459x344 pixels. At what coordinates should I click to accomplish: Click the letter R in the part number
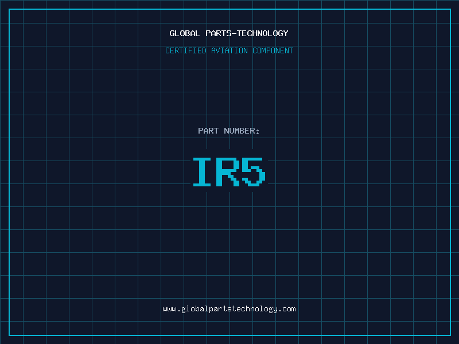tap(228, 172)
